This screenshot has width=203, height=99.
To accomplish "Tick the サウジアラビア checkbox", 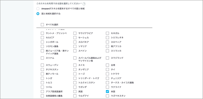I will pyautogui.click(x=75, y=33).
